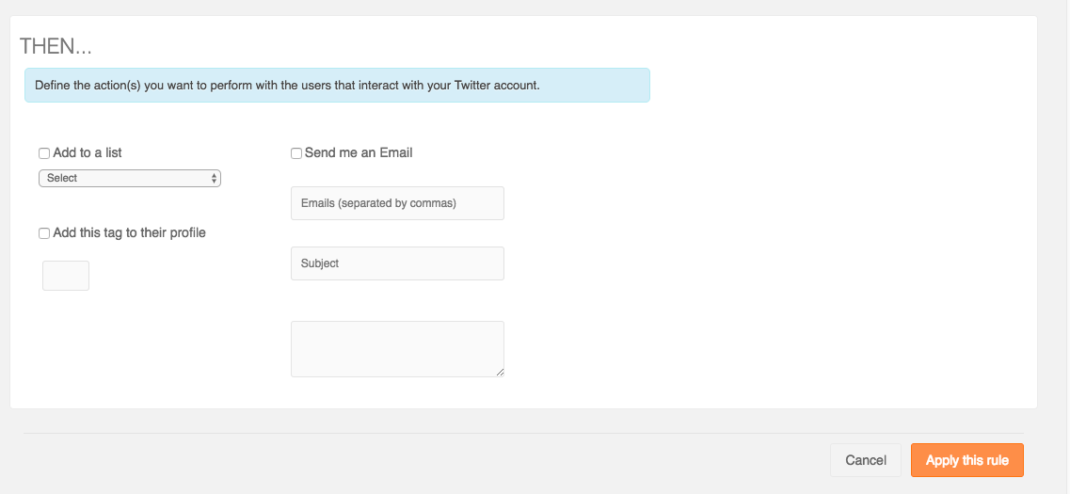Click the up-down arrows on the Select dropdown

click(215, 178)
